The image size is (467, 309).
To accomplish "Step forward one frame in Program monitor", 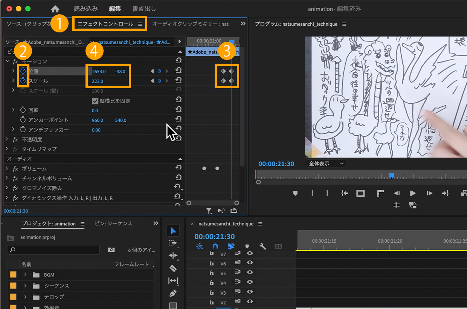I will 429,193.
